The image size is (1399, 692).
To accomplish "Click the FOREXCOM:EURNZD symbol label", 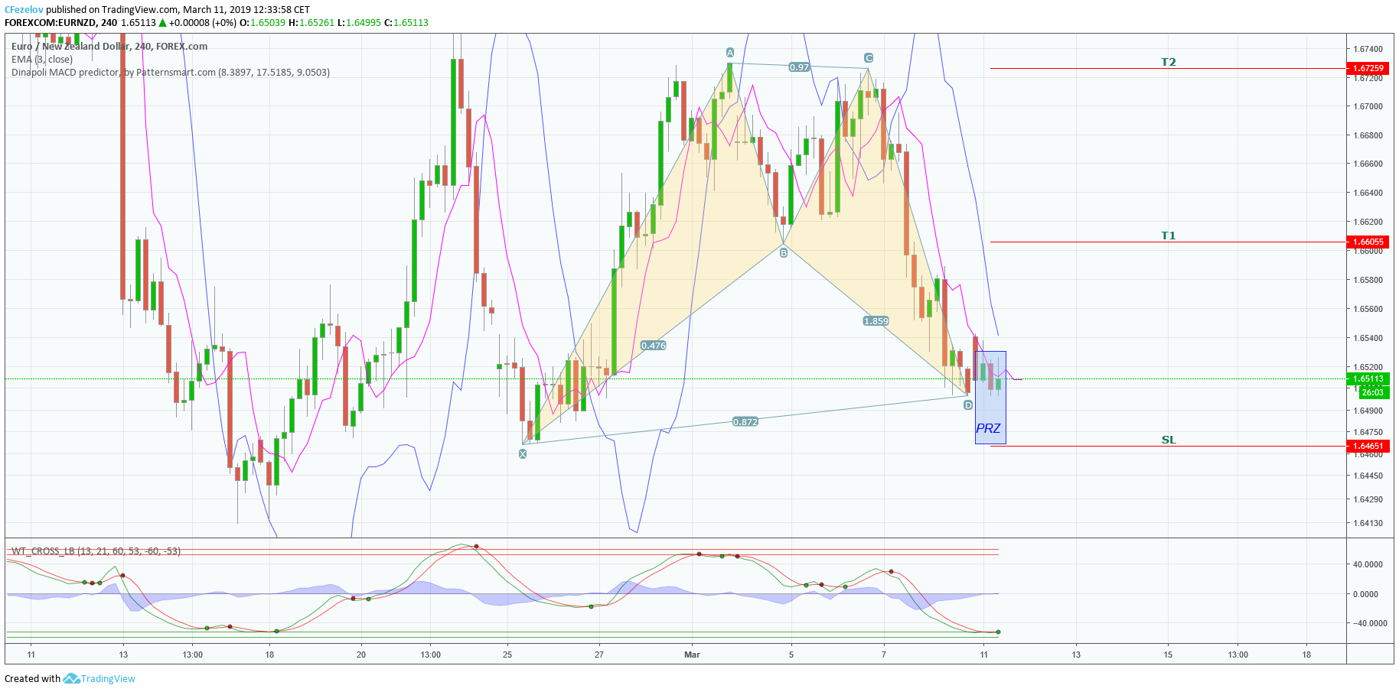I will click(x=51, y=23).
